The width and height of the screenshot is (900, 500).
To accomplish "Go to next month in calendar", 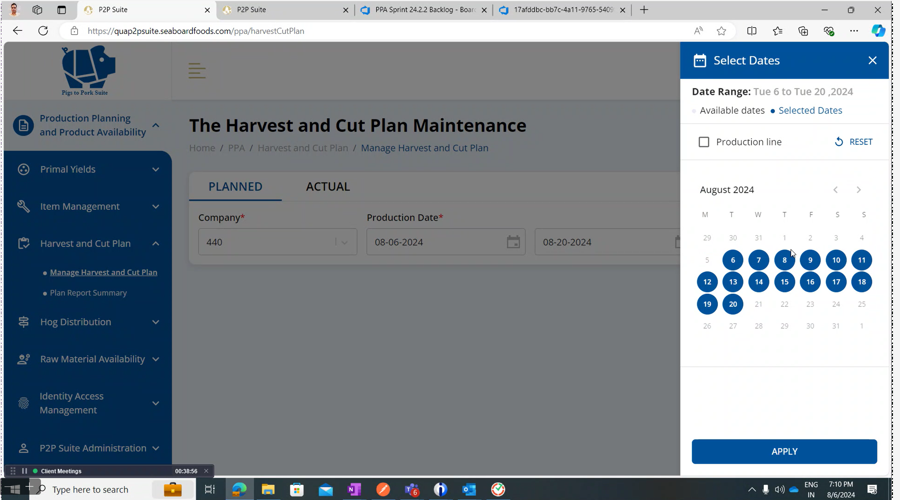I will 858,190.
